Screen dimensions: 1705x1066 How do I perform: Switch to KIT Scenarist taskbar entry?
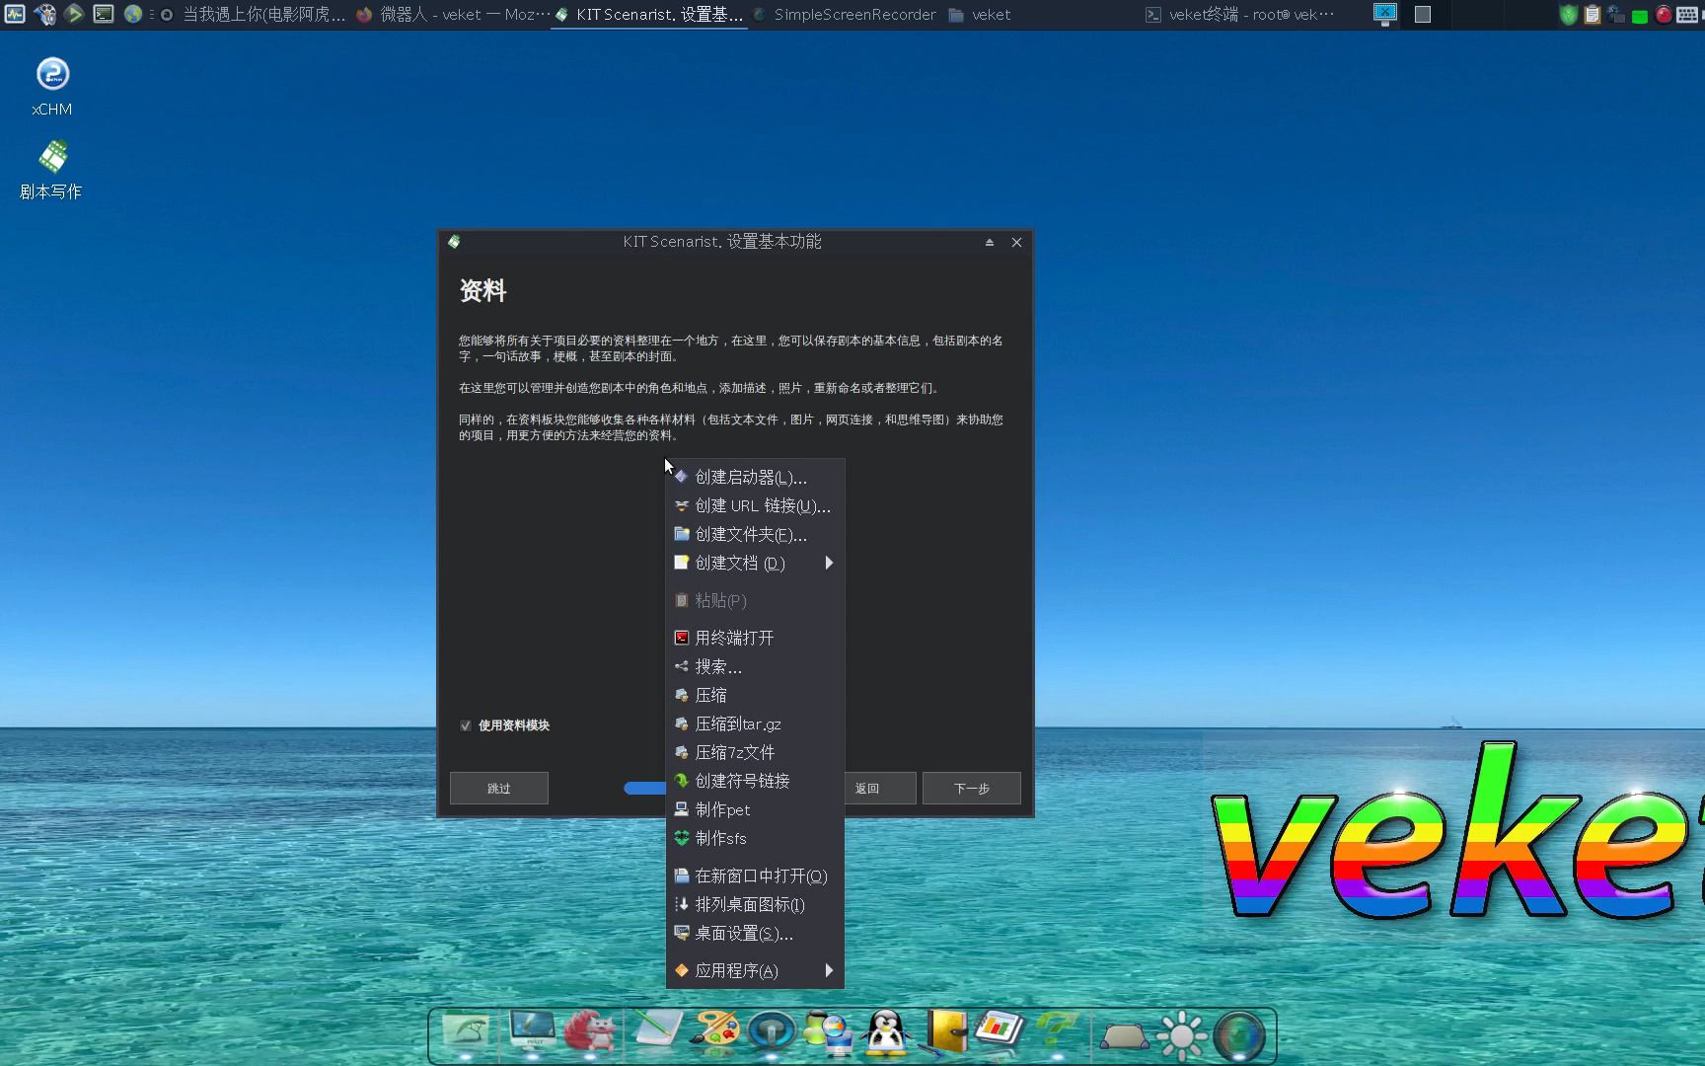click(648, 14)
